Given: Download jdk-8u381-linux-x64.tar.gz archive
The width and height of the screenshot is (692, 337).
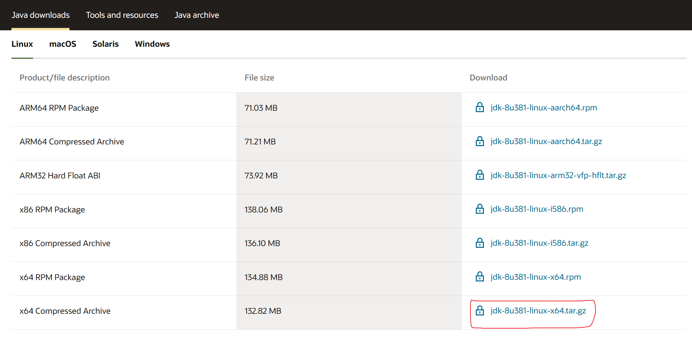Looking at the screenshot, I should click(538, 311).
